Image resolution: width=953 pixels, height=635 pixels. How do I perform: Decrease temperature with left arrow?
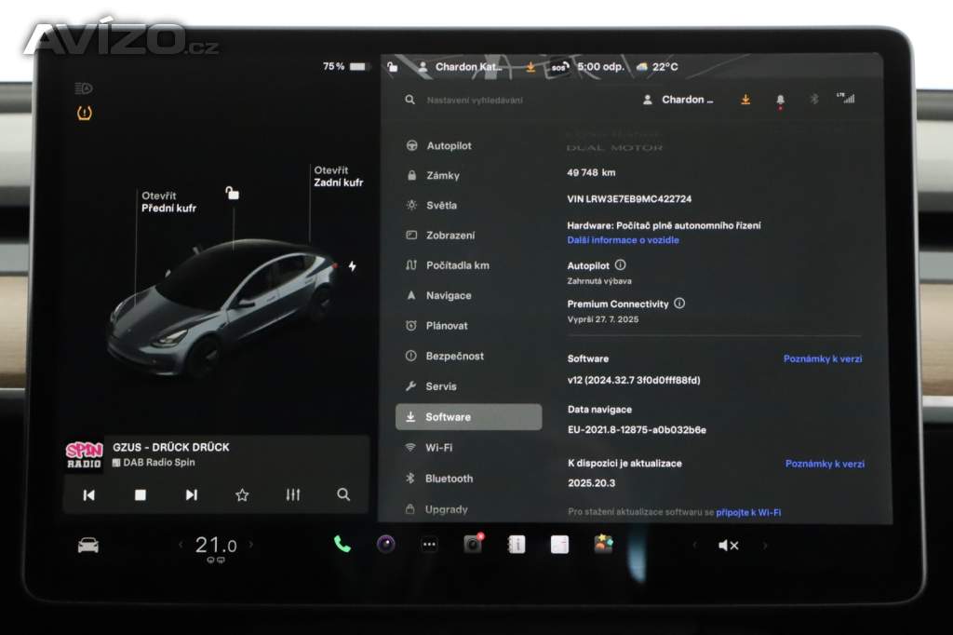(181, 545)
